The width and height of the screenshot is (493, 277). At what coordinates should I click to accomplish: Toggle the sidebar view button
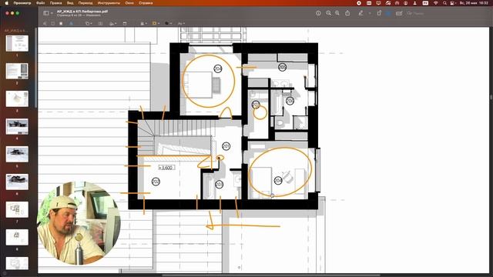(x=46, y=13)
